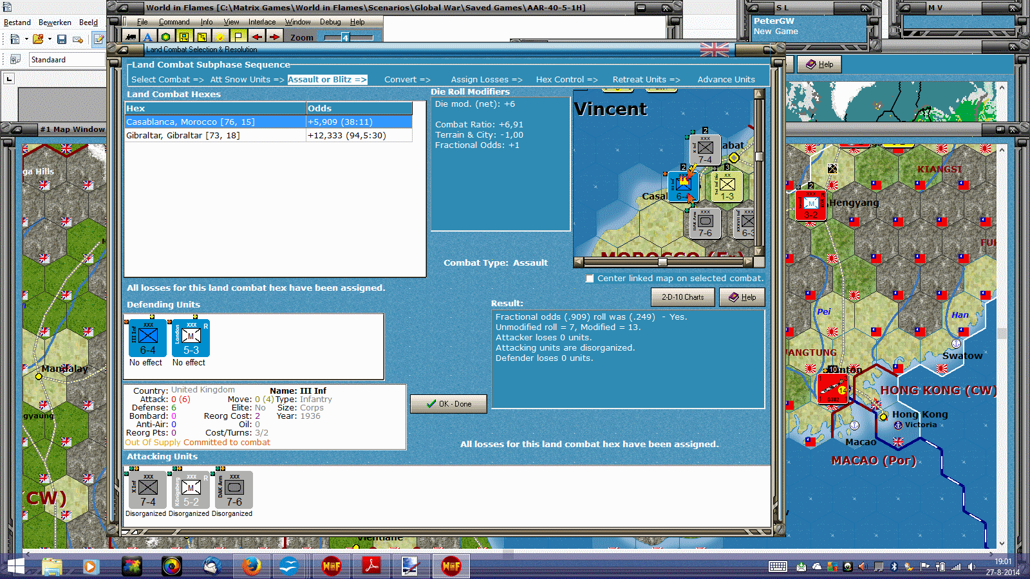Click the red Canton unit on the map
The width and height of the screenshot is (1030, 579).
tap(833, 389)
